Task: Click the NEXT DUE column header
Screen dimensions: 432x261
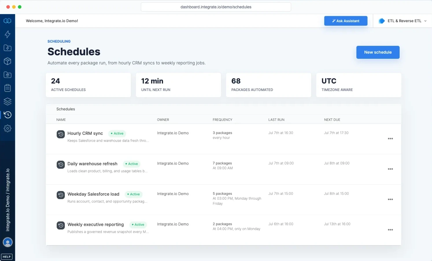Action: 332,120
